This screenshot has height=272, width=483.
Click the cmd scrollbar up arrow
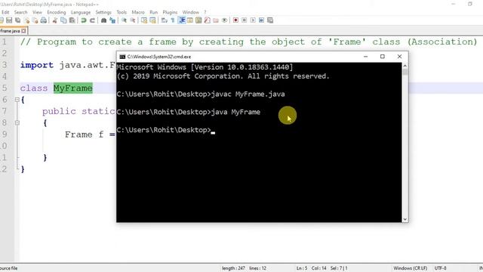point(405,66)
